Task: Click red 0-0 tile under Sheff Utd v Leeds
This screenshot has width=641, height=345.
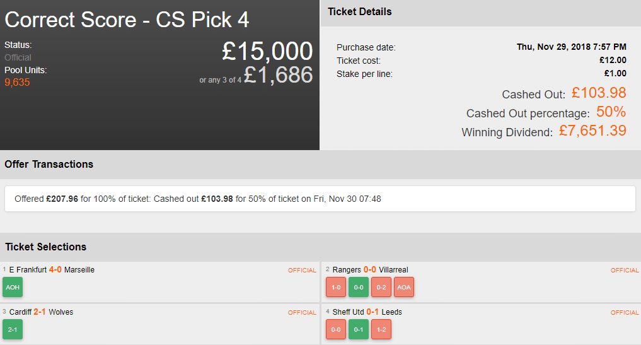Action: pyautogui.click(x=336, y=329)
